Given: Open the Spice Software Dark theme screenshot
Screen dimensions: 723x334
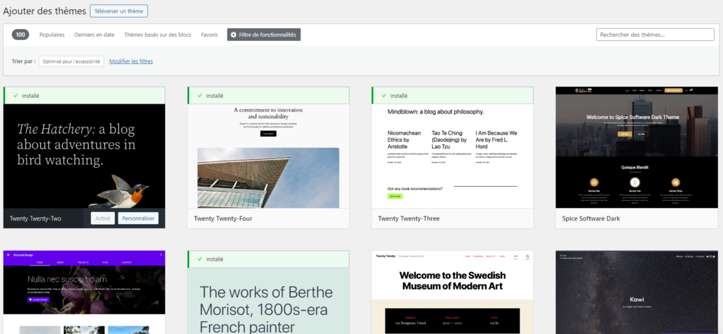Looking at the screenshot, I should (x=636, y=147).
